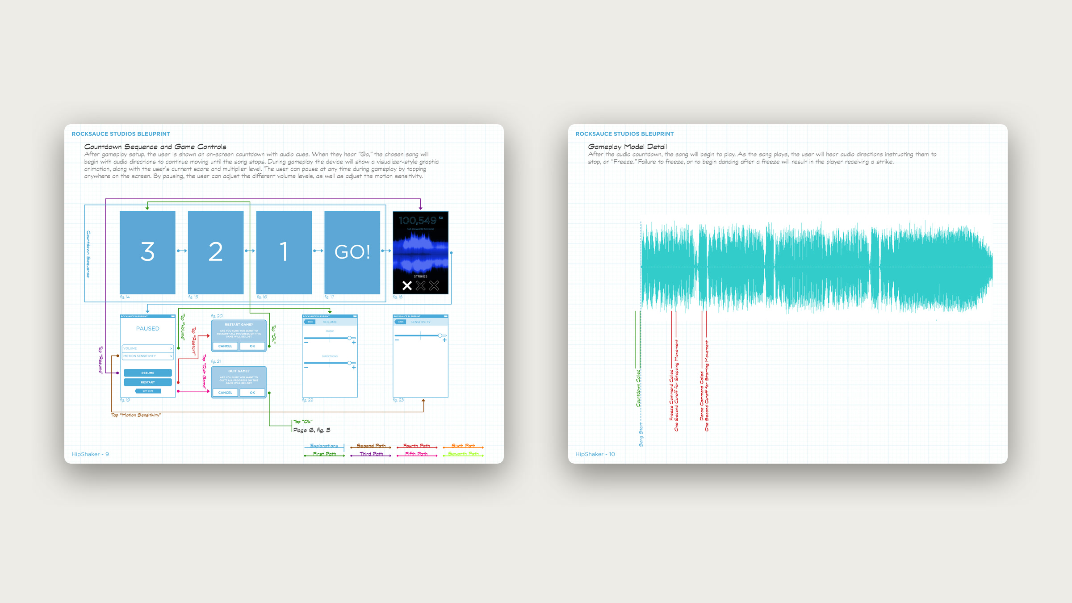
Task: Click the Music slider minus icon
Action: coord(306,343)
